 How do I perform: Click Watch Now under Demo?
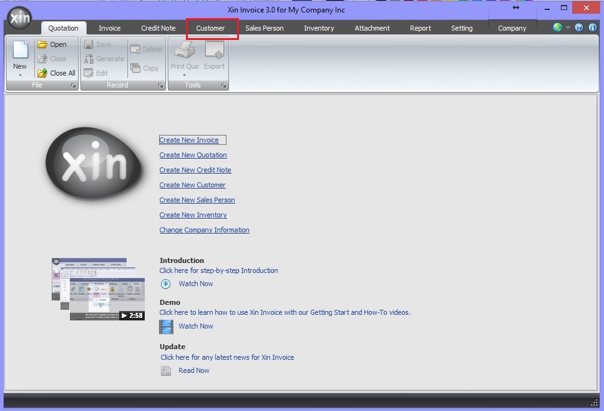(196, 326)
